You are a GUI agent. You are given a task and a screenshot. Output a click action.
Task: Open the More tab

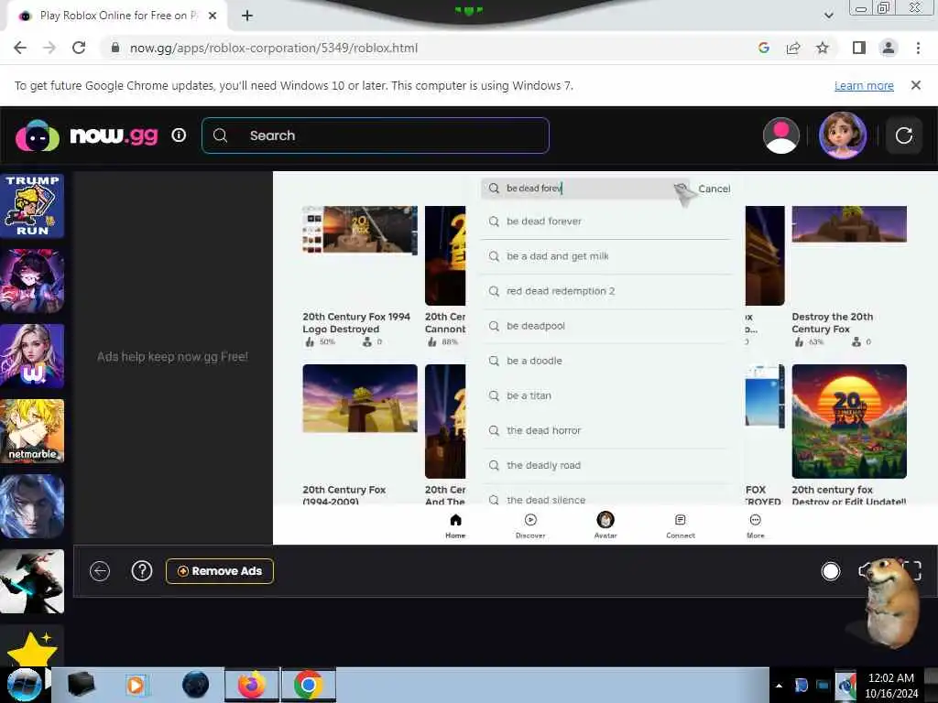tap(756, 525)
